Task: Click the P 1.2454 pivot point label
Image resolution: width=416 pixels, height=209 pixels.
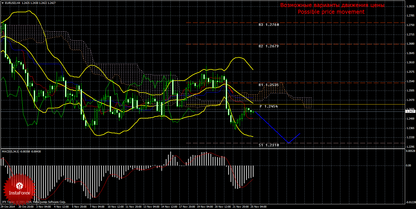Action: 269,106
